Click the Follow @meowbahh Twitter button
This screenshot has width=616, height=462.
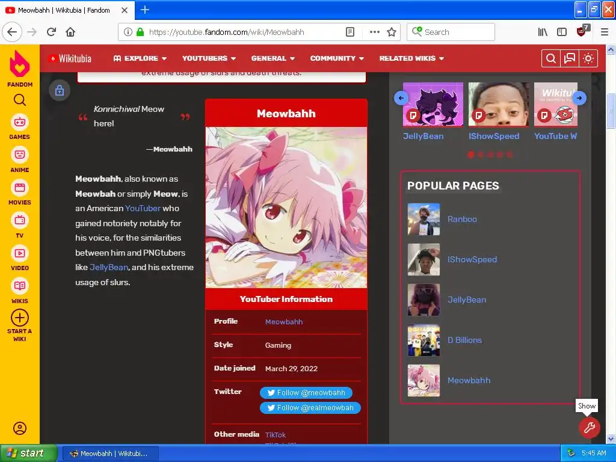(x=306, y=392)
